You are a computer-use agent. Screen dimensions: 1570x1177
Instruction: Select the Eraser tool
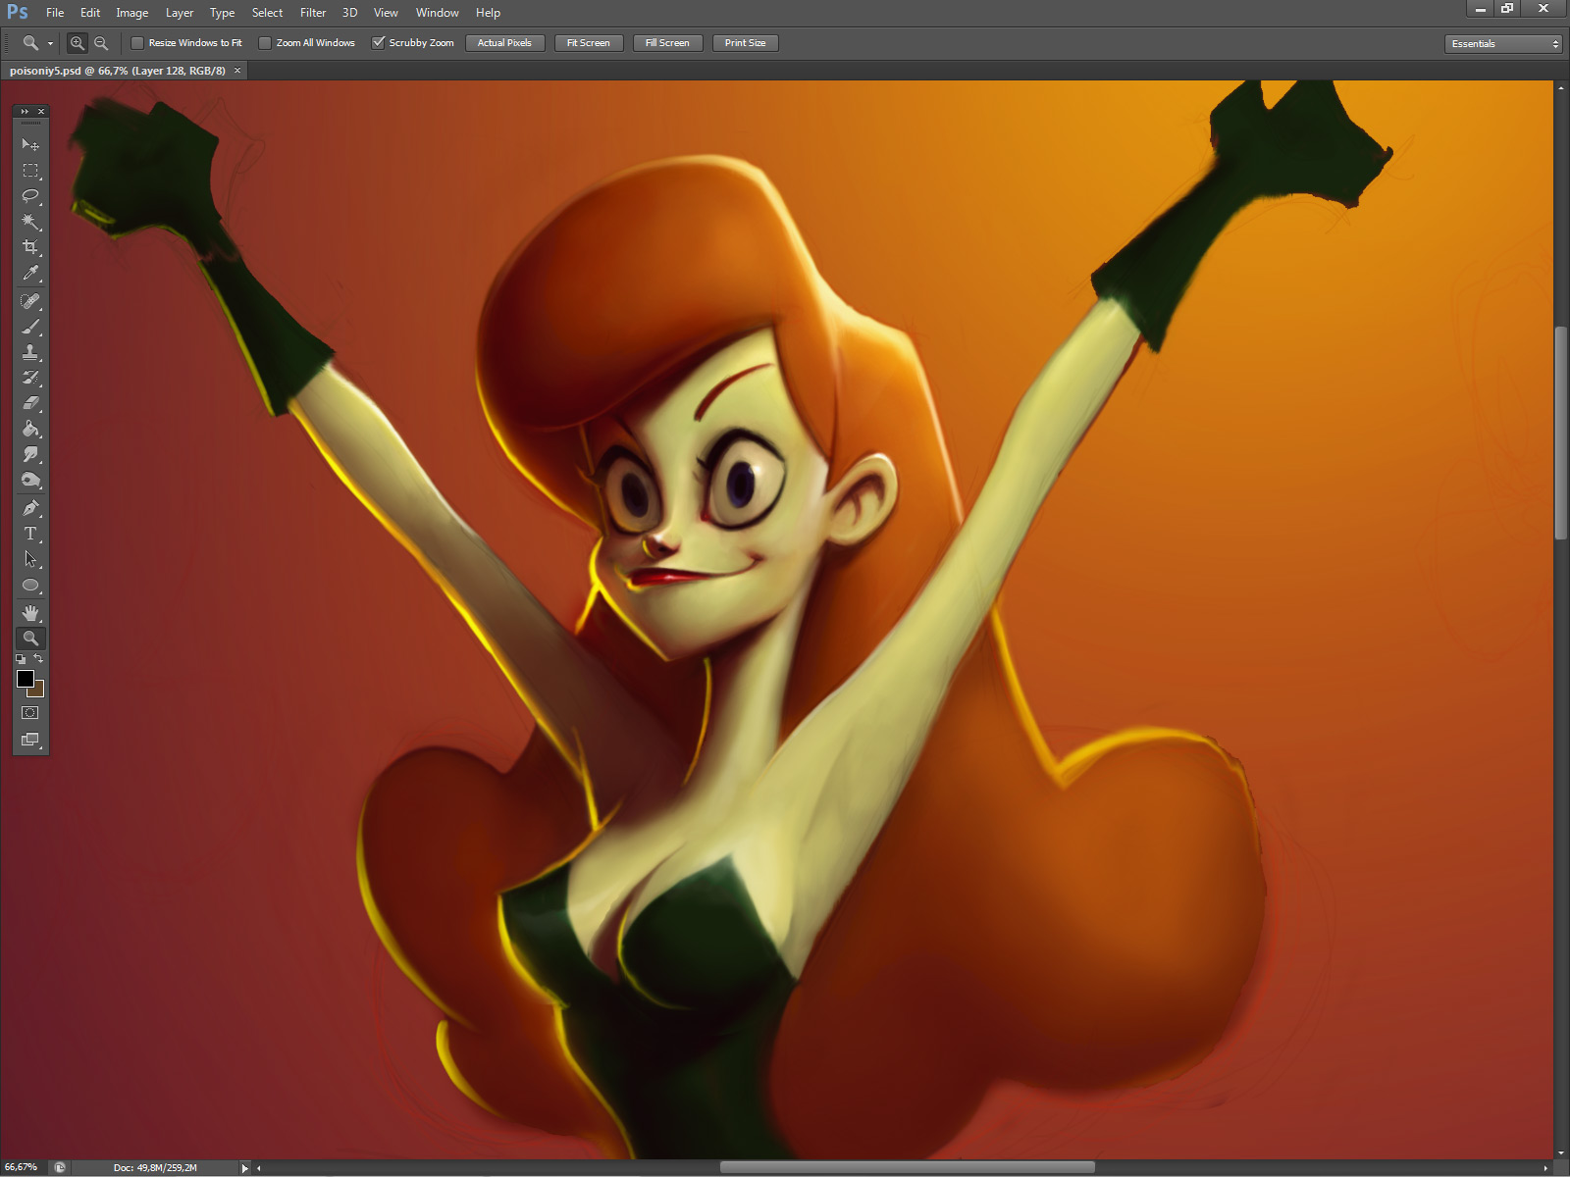pos(30,402)
